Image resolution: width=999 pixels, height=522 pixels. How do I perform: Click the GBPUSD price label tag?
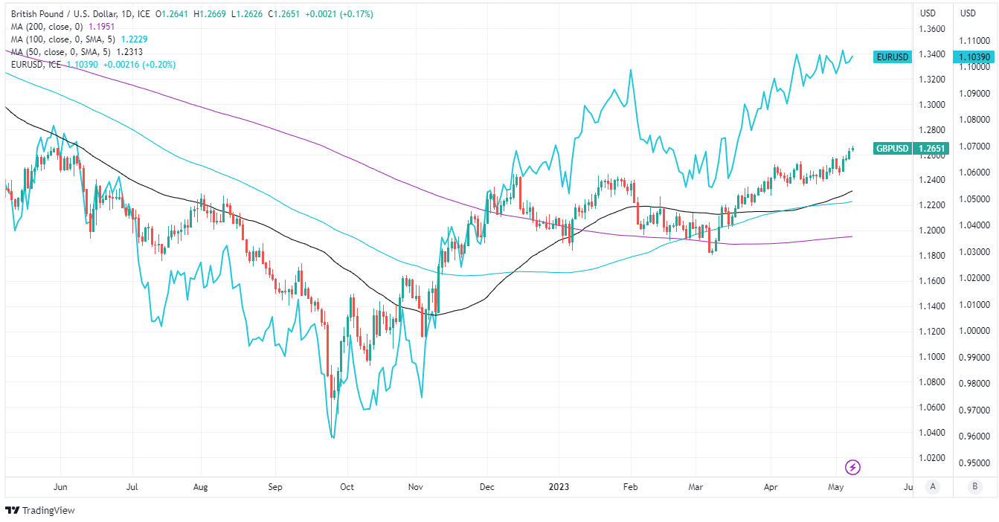[x=892, y=149]
